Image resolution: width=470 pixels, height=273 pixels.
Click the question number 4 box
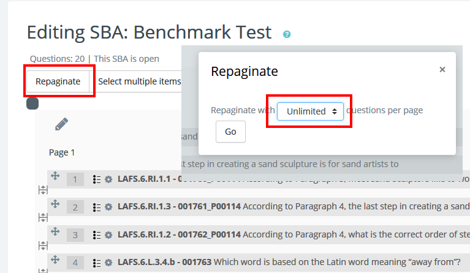point(75,263)
